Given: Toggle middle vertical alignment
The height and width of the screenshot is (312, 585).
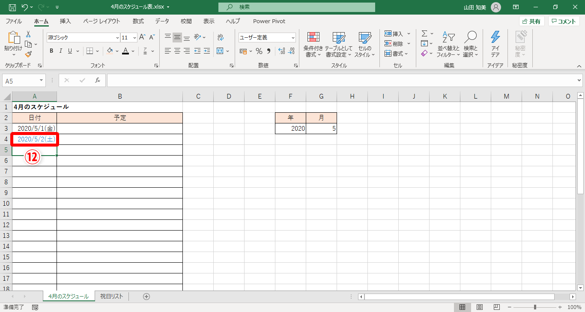Looking at the screenshot, I should [177, 37].
